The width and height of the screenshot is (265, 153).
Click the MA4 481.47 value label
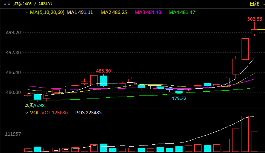182,12
